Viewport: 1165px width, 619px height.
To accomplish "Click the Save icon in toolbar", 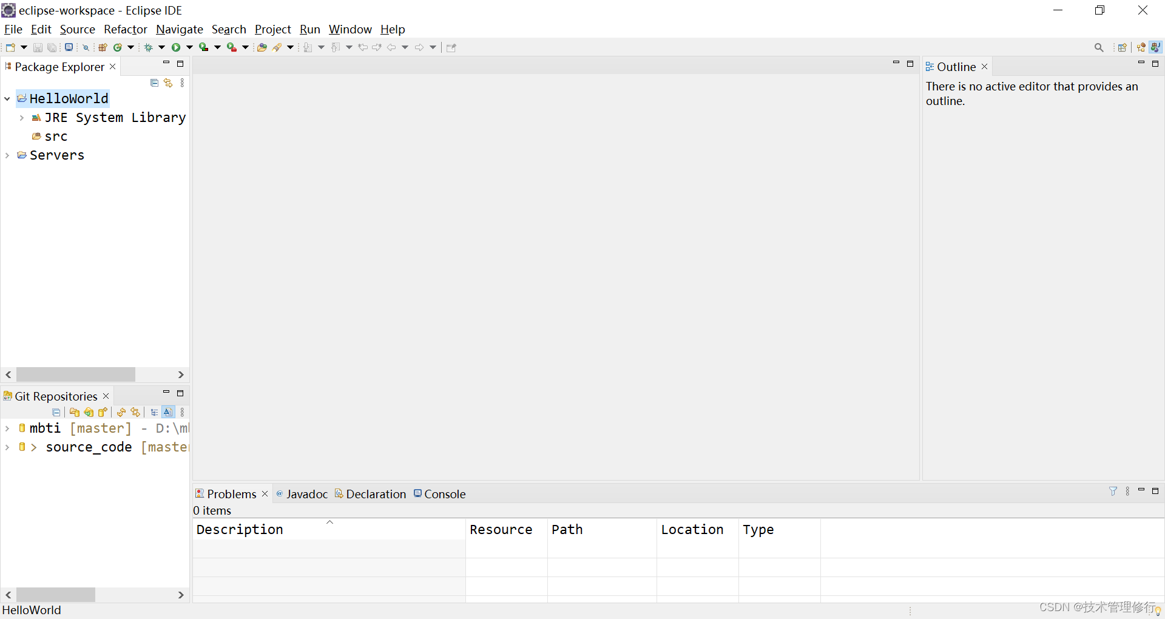I will 38,47.
